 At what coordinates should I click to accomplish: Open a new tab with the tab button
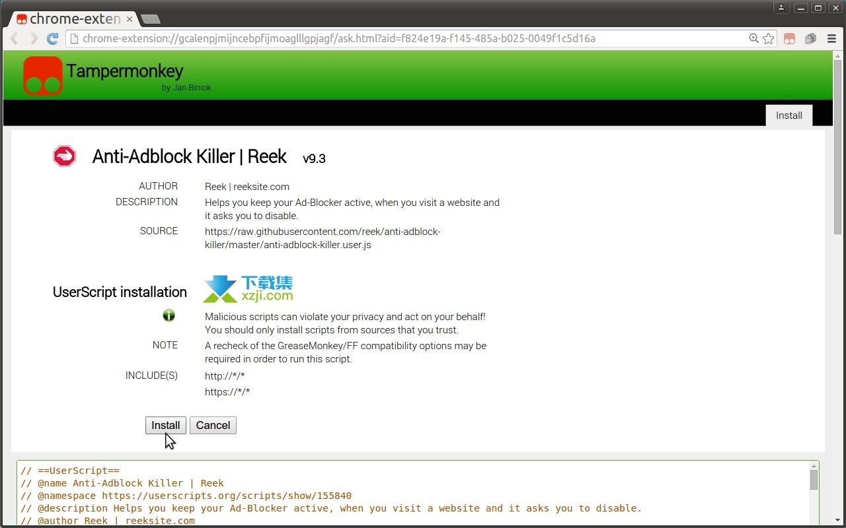click(x=151, y=19)
